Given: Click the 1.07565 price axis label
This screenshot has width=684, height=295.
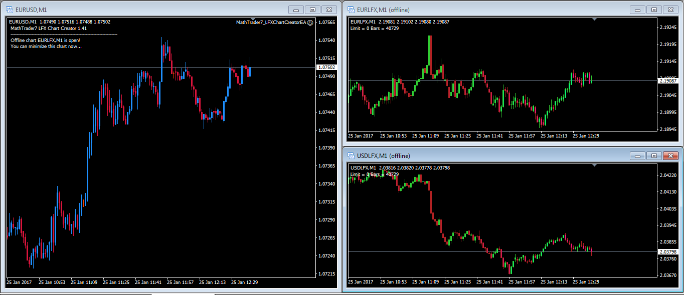Looking at the screenshot, I should (x=327, y=22).
